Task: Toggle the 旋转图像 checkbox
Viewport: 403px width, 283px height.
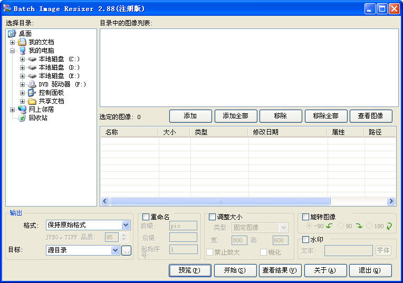Action: (306, 217)
